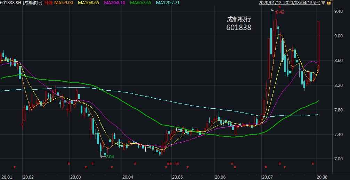
Task: Toggle the MA60:7.65 moving average indicator
Action: pyautogui.click(x=141, y=3)
